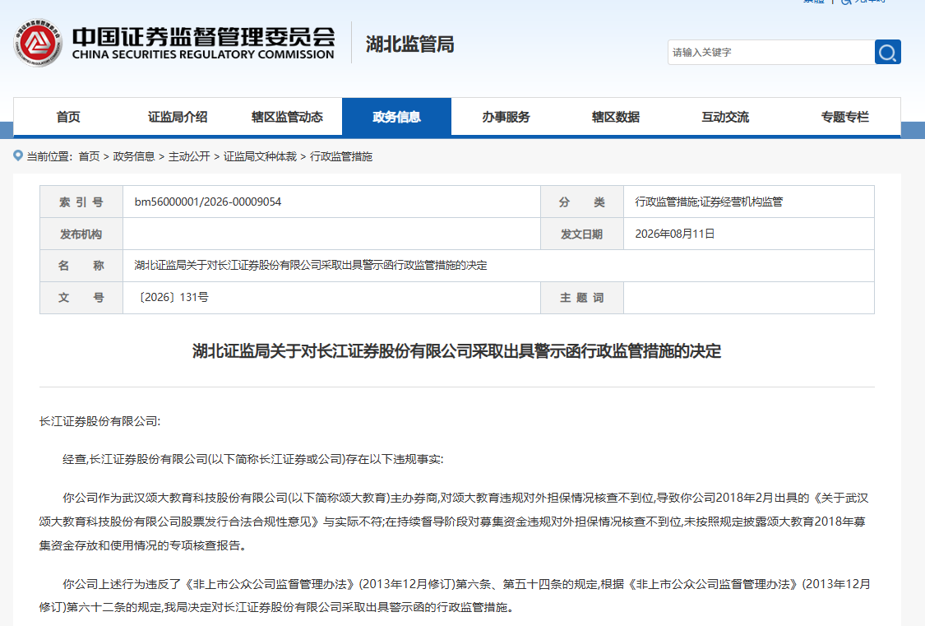
Task: Open the 证监局介绍 navigation tab
Action: [178, 117]
